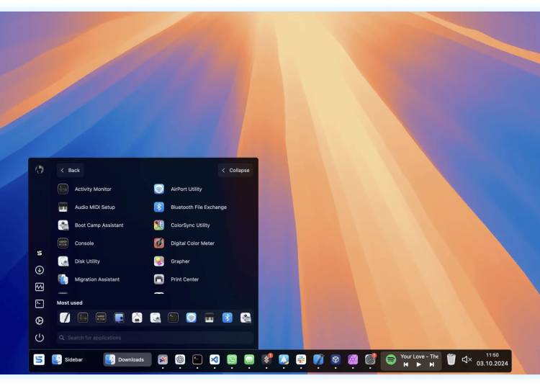Open Visual Studio Code in the taskbar

pos(215,359)
